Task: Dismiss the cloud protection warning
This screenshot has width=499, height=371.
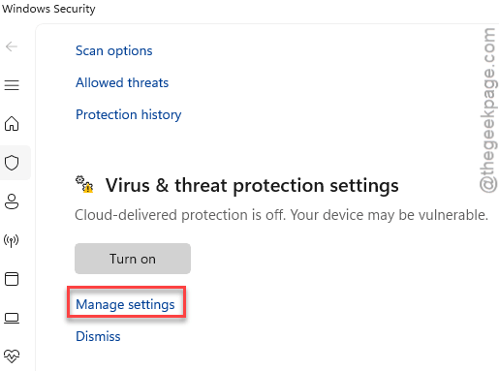Action: [98, 336]
